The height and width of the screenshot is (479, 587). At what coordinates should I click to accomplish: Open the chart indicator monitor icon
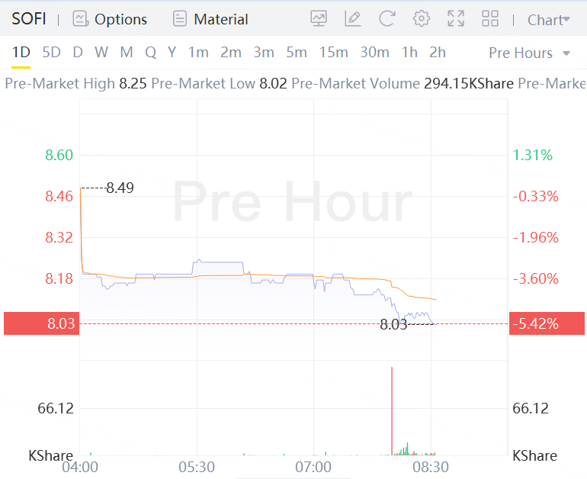319,19
